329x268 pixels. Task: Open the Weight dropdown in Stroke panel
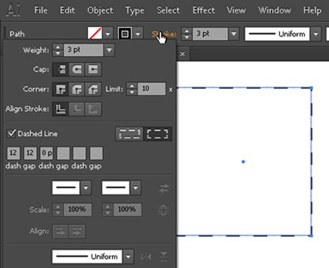point(109,50)
